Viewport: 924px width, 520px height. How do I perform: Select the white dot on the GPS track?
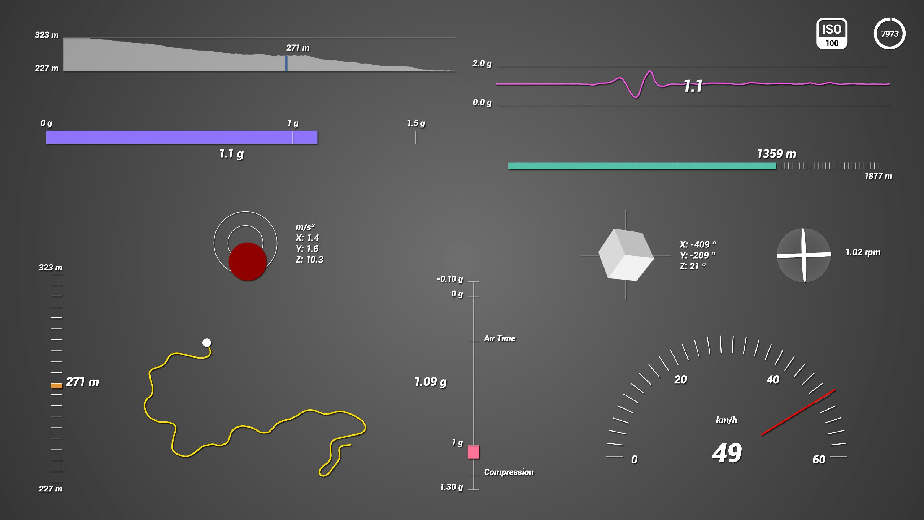[206, 341]
